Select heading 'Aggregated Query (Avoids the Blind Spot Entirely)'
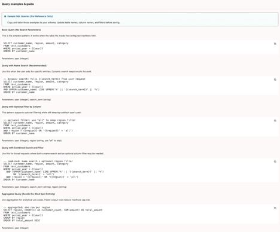Image resolution: width=280 pixels, height=232 pixels. point(29,194)
